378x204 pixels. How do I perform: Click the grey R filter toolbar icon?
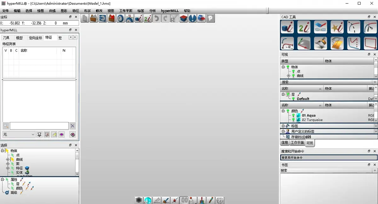coord(175,18)
